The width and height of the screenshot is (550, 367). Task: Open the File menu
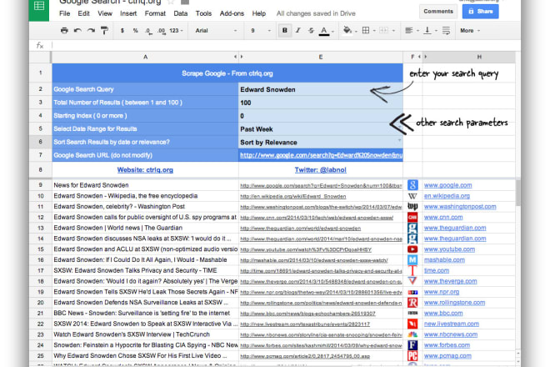[x=64, y=13]
